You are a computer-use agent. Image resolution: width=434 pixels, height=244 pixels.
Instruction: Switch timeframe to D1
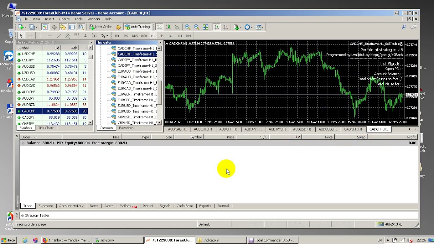tap(171, 36)
